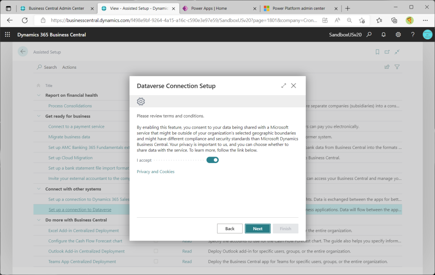Viewport: 435px width, 275px height.
Task: Click the browser zoom out magnifier icon
Action: 349,20
